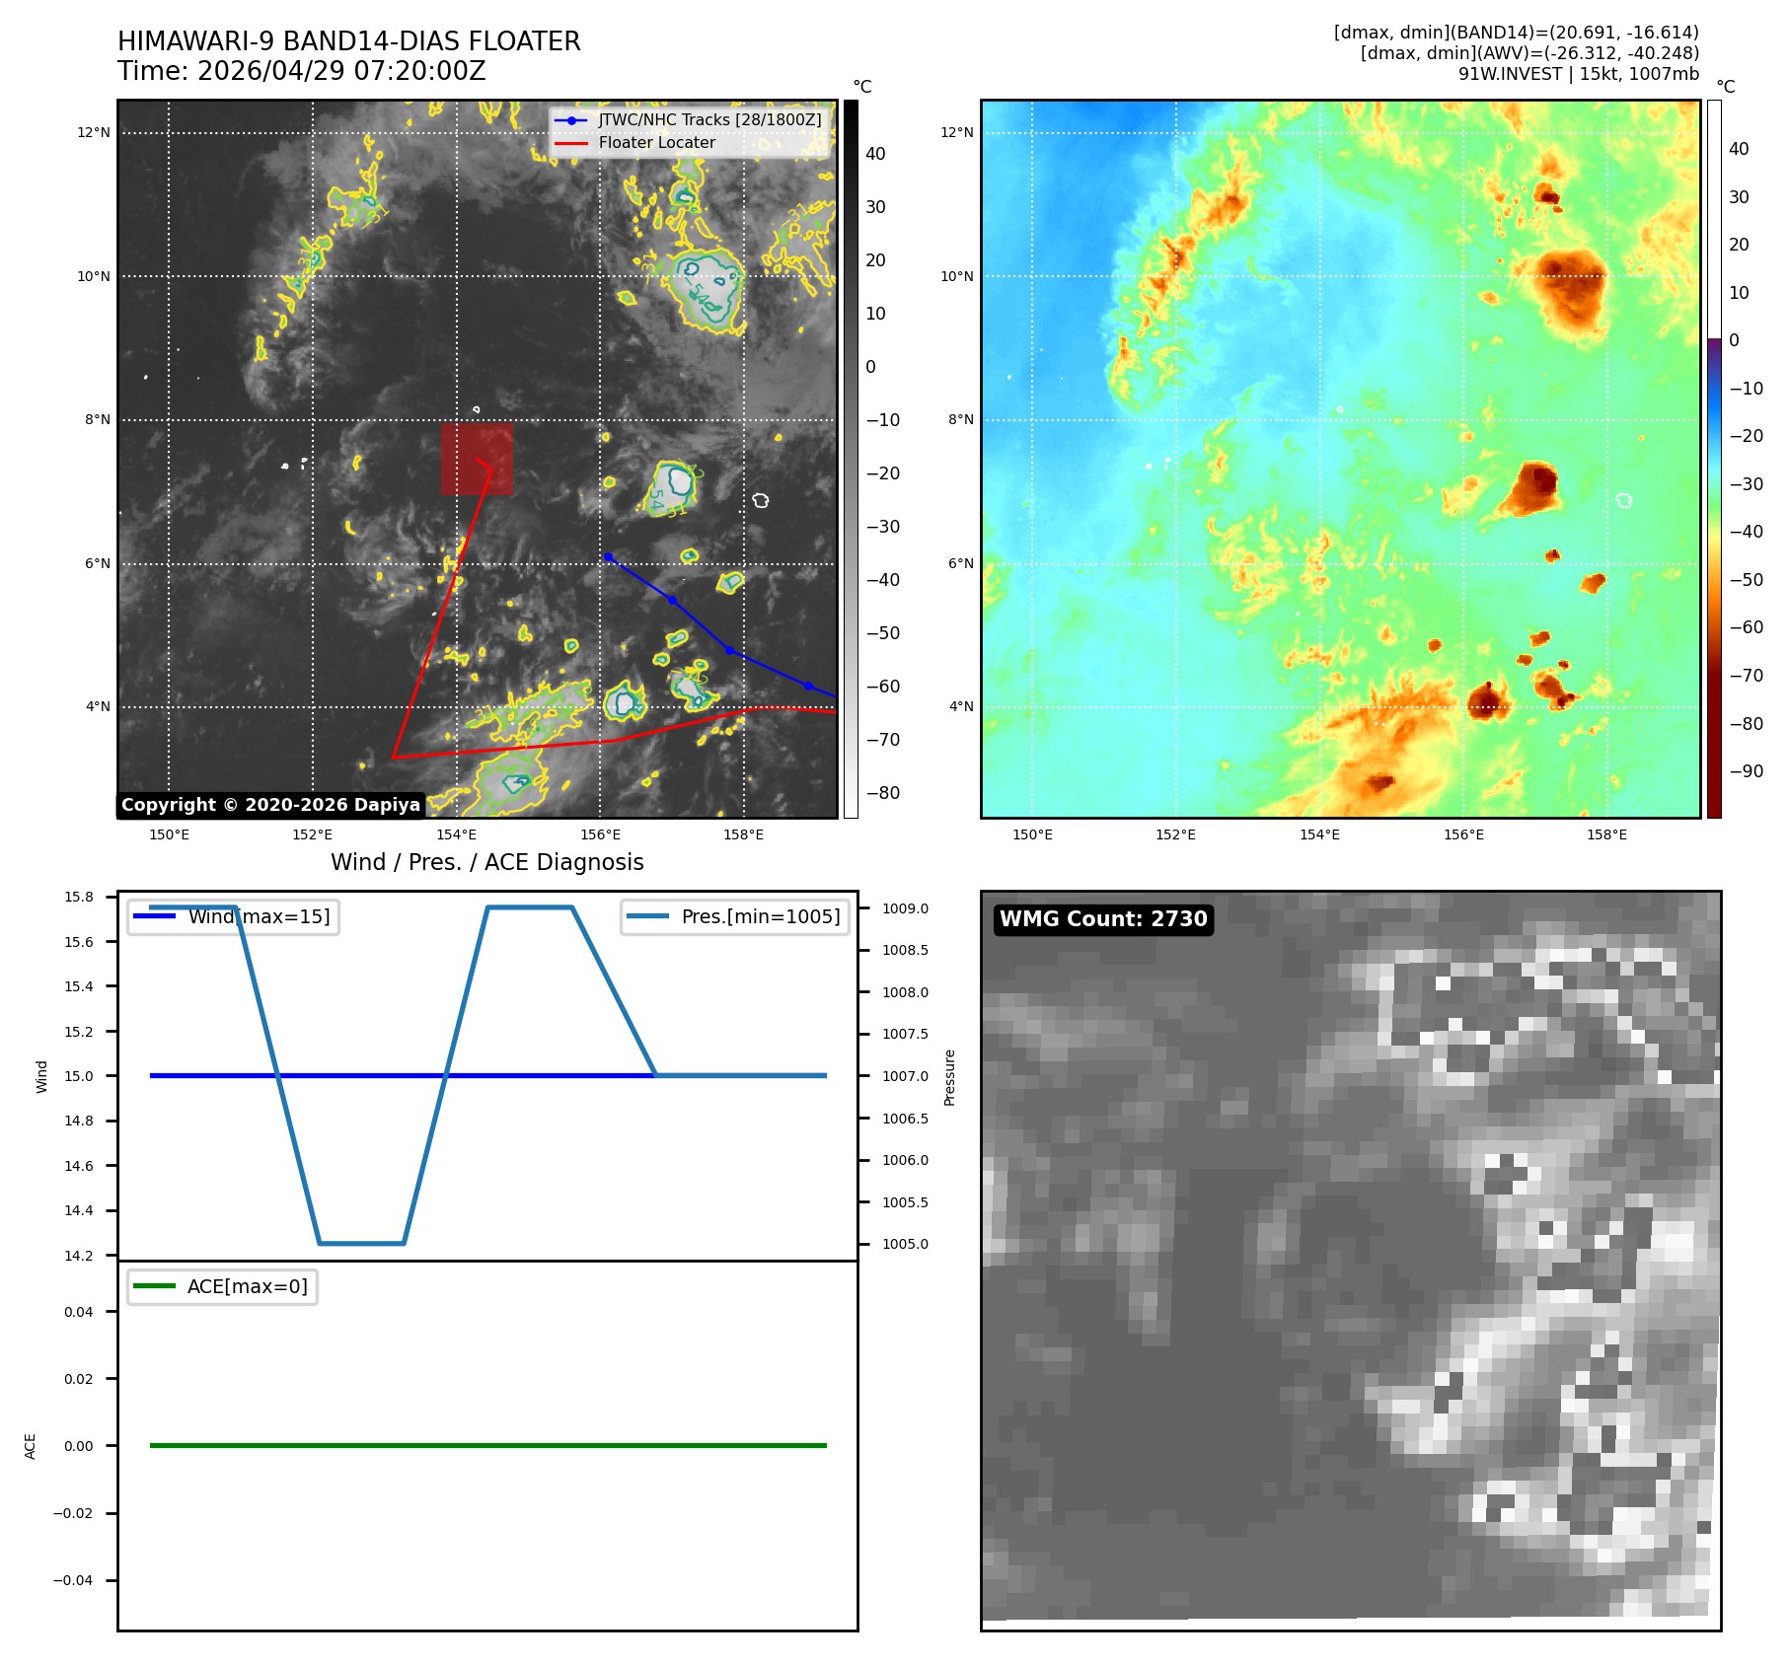
Task: Click the blue track point near 6°N 156°E
Action: point(609,557)
